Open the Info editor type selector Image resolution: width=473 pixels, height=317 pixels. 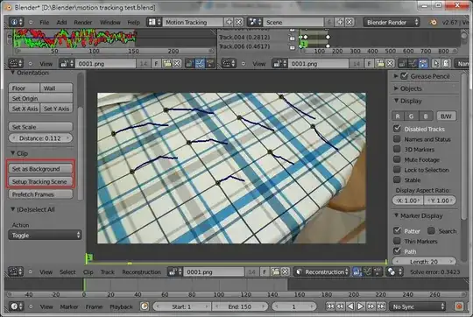click(x=16, y=22)
